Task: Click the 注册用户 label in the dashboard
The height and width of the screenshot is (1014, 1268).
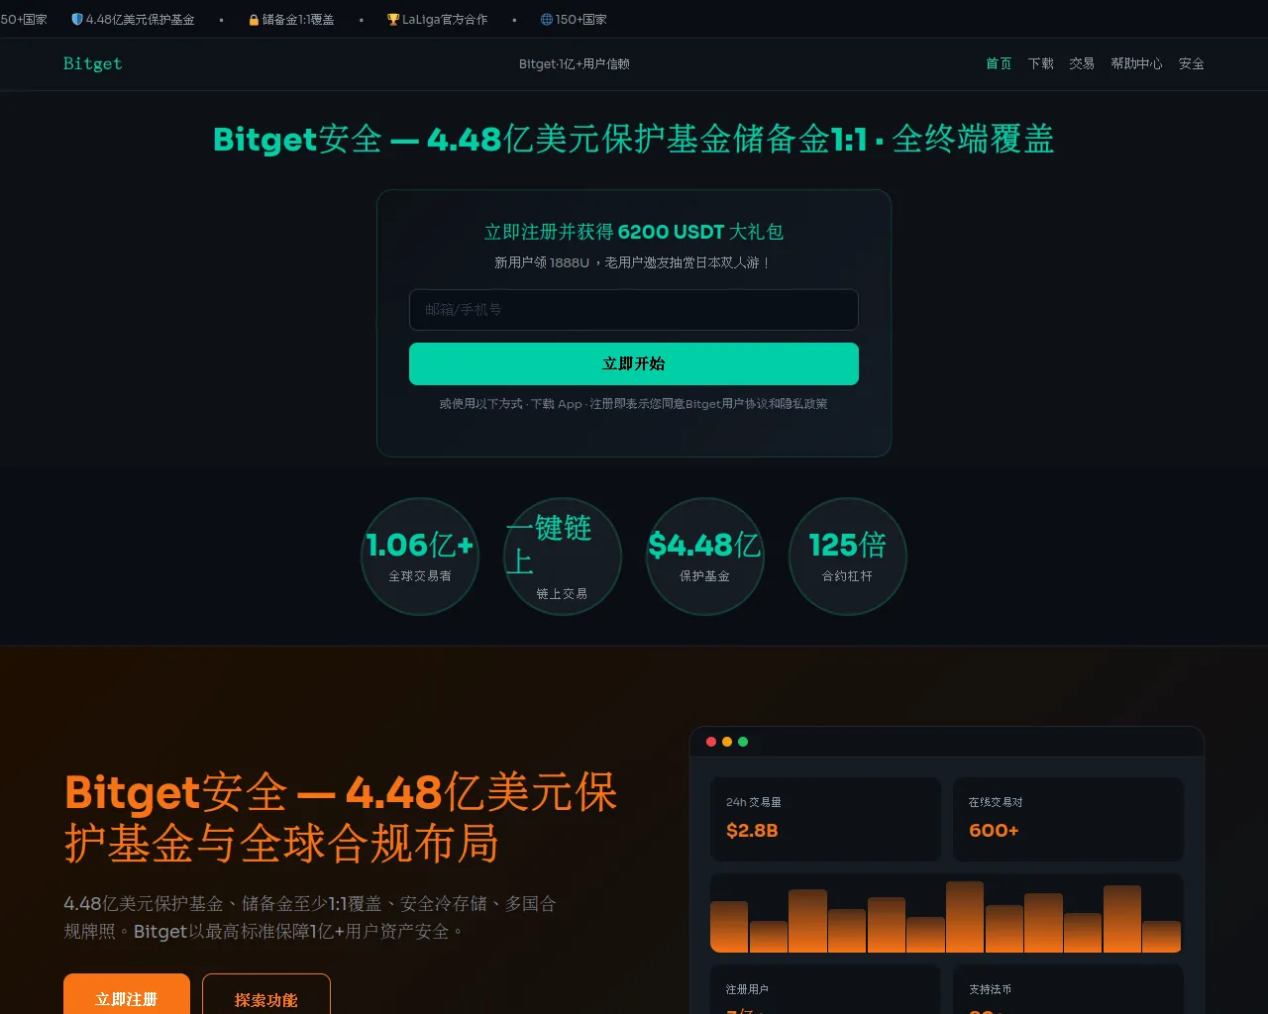Action: click(747, 989)
